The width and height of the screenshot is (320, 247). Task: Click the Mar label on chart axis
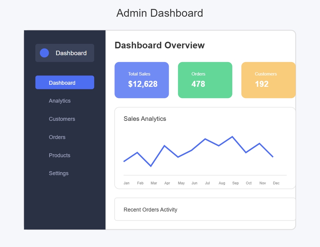pyautogui.click(x=154, y=183)
